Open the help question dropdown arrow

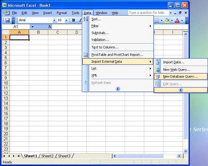[x=171, y=13]
